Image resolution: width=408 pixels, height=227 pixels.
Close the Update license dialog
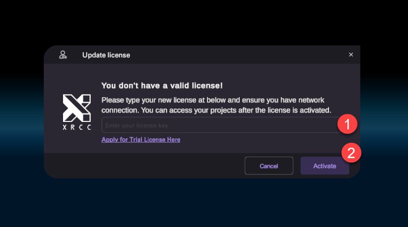pyautogui.click(x=351, y=55)
